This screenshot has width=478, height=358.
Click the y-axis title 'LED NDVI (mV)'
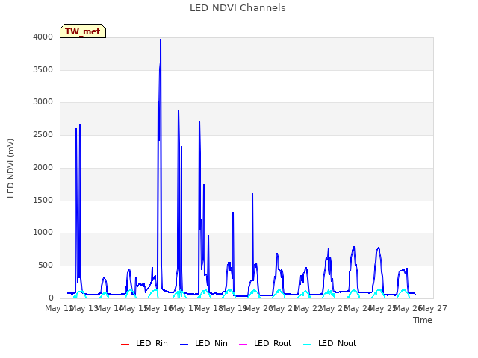tap(10, 168)
